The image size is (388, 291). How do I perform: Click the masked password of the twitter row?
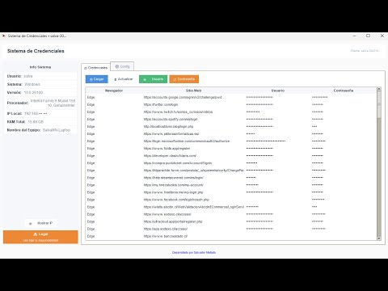point(318,104)
